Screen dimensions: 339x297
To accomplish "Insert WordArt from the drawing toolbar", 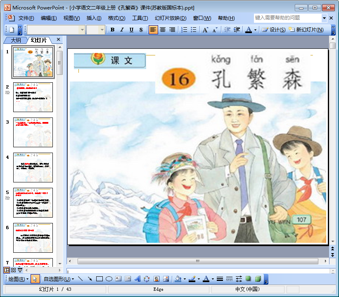I will 137,279.
